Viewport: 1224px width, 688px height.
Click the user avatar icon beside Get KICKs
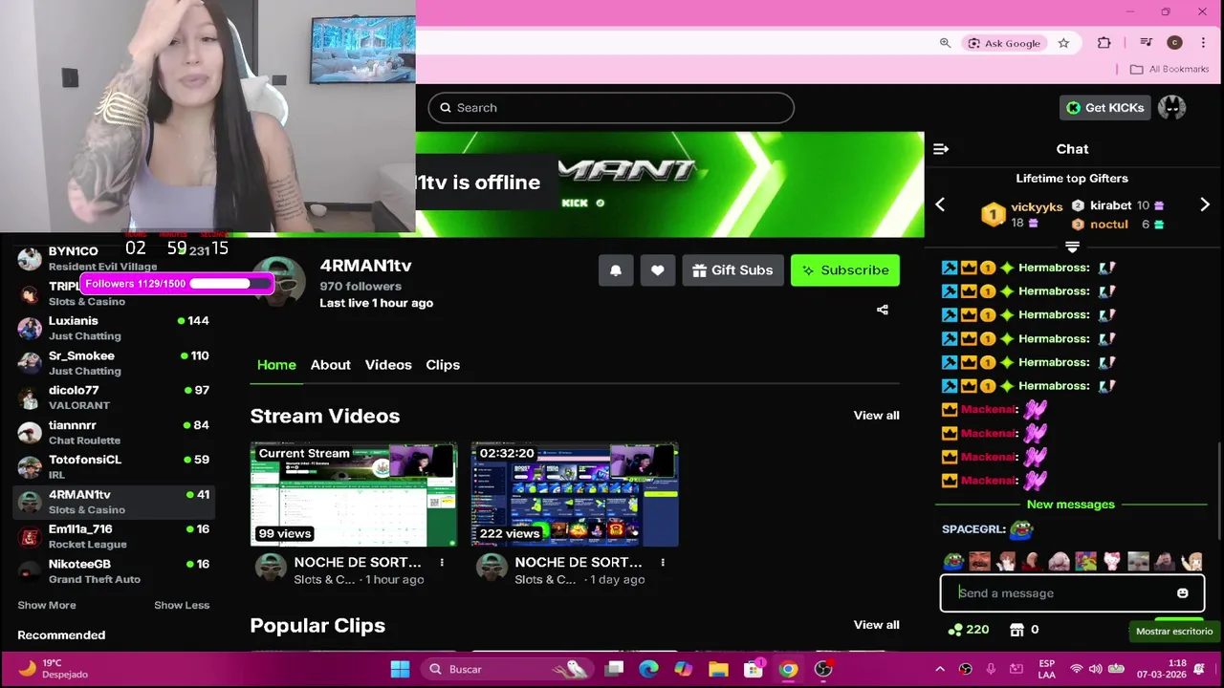coord(1171,108)
